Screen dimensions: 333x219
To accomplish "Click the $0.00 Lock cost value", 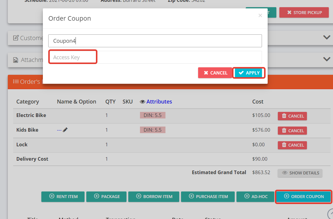I will [258, 145].
